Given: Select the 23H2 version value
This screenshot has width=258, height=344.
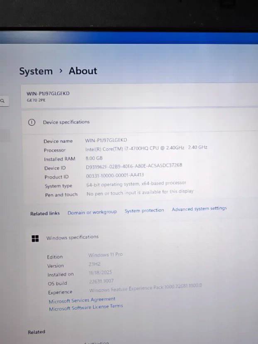Looking at the screenshot, I should 94,264.
